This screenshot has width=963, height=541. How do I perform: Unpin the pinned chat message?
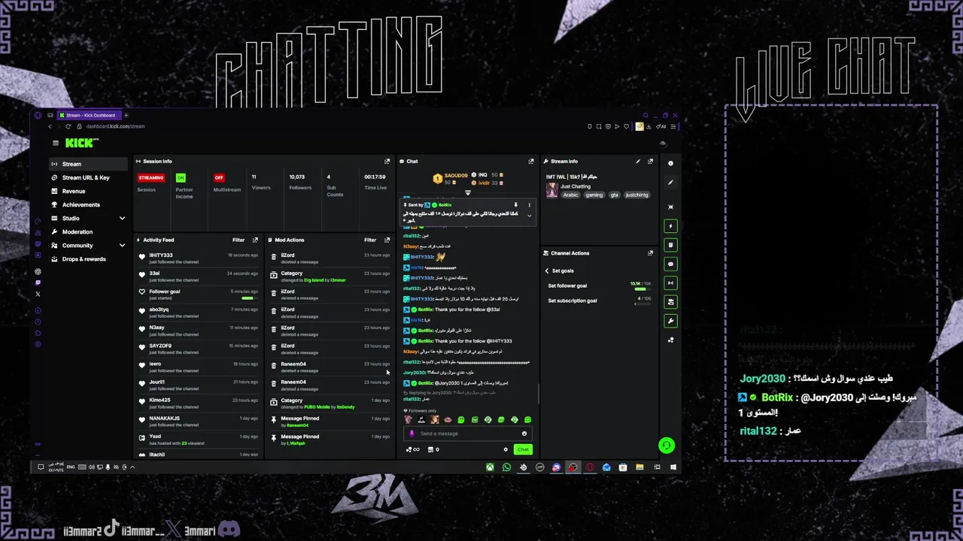point(515,204)
